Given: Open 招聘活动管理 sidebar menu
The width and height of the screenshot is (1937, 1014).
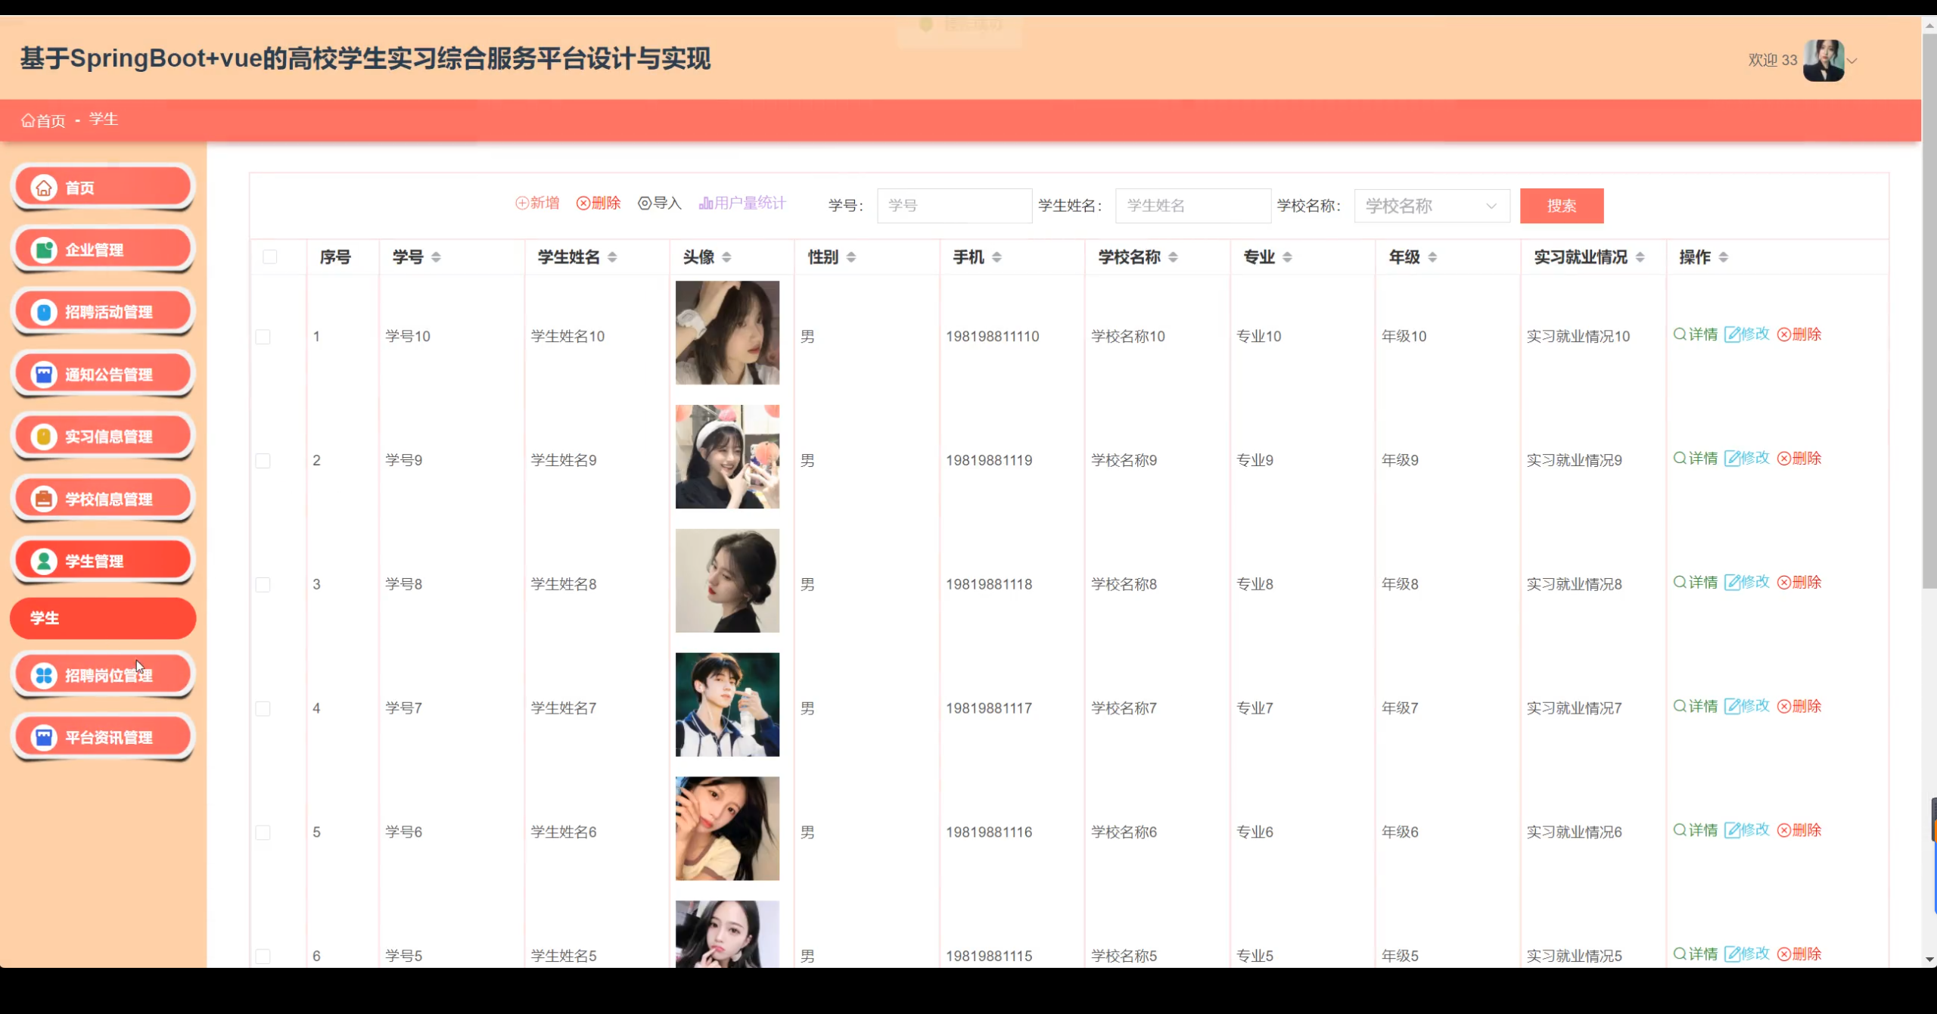Looking at the screenshot, I should pyautogui.click(x=103, y=312).
